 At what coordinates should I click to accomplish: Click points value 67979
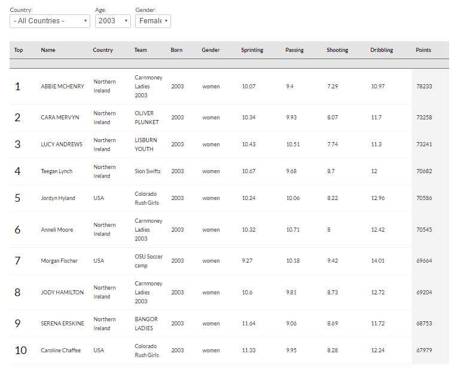click(424, 351)
